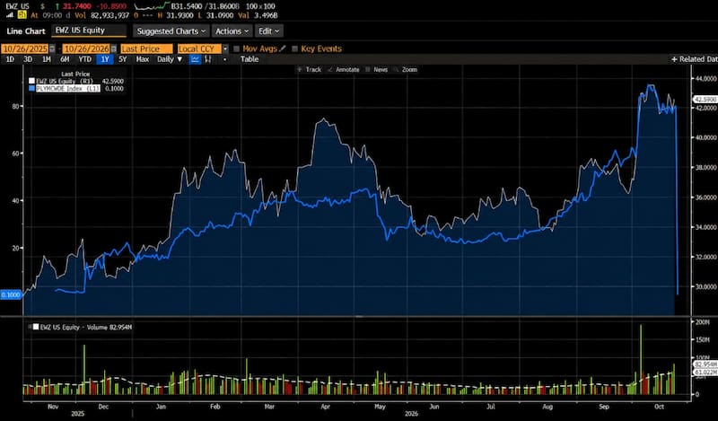Click the Annotate tool

coord(344,70)
